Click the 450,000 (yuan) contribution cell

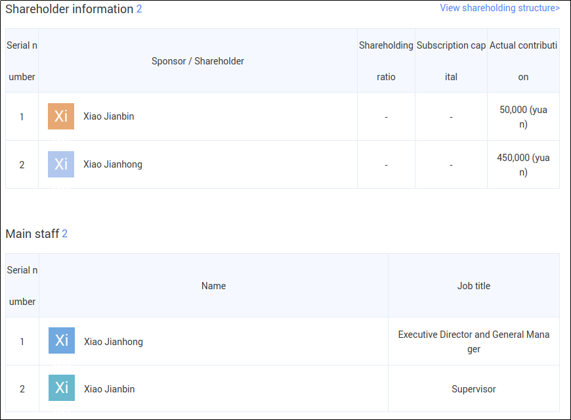click(x=523, y=165)
